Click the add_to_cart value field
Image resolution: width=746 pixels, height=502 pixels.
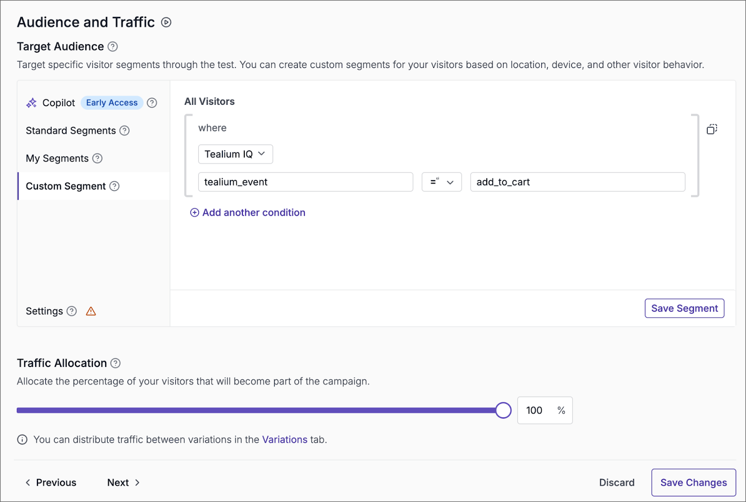[x=577, y=182]
